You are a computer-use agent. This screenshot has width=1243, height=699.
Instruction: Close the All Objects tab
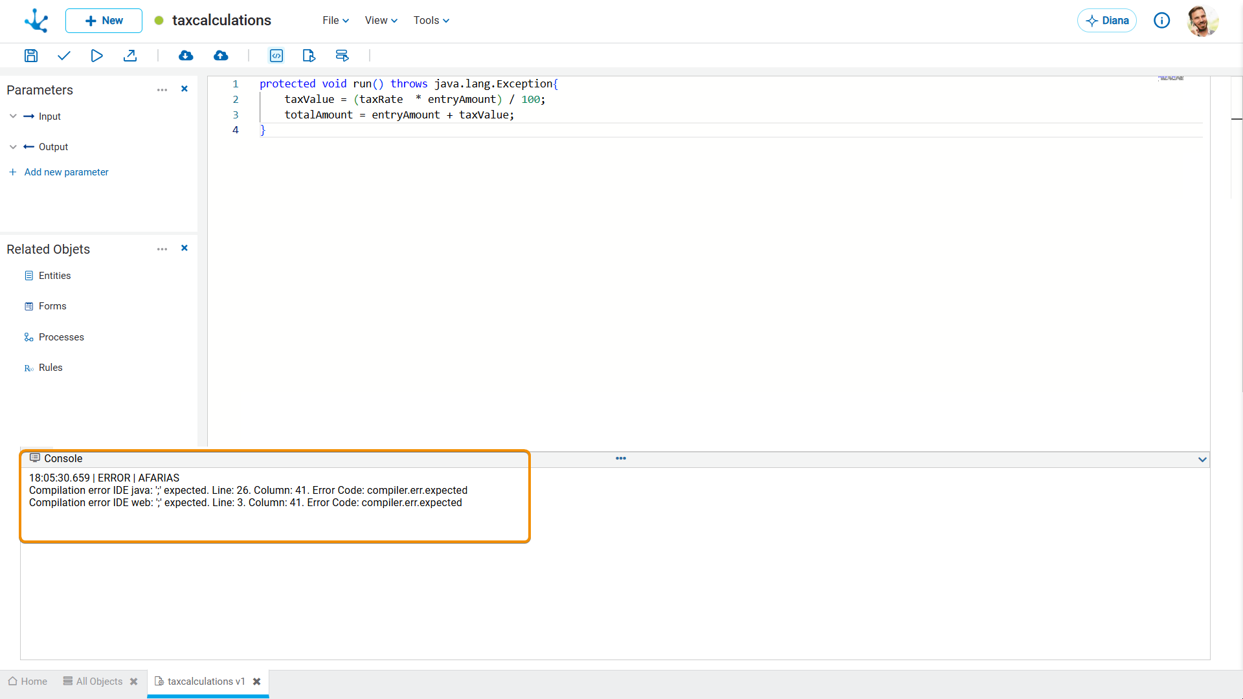(x=134, y=682)
